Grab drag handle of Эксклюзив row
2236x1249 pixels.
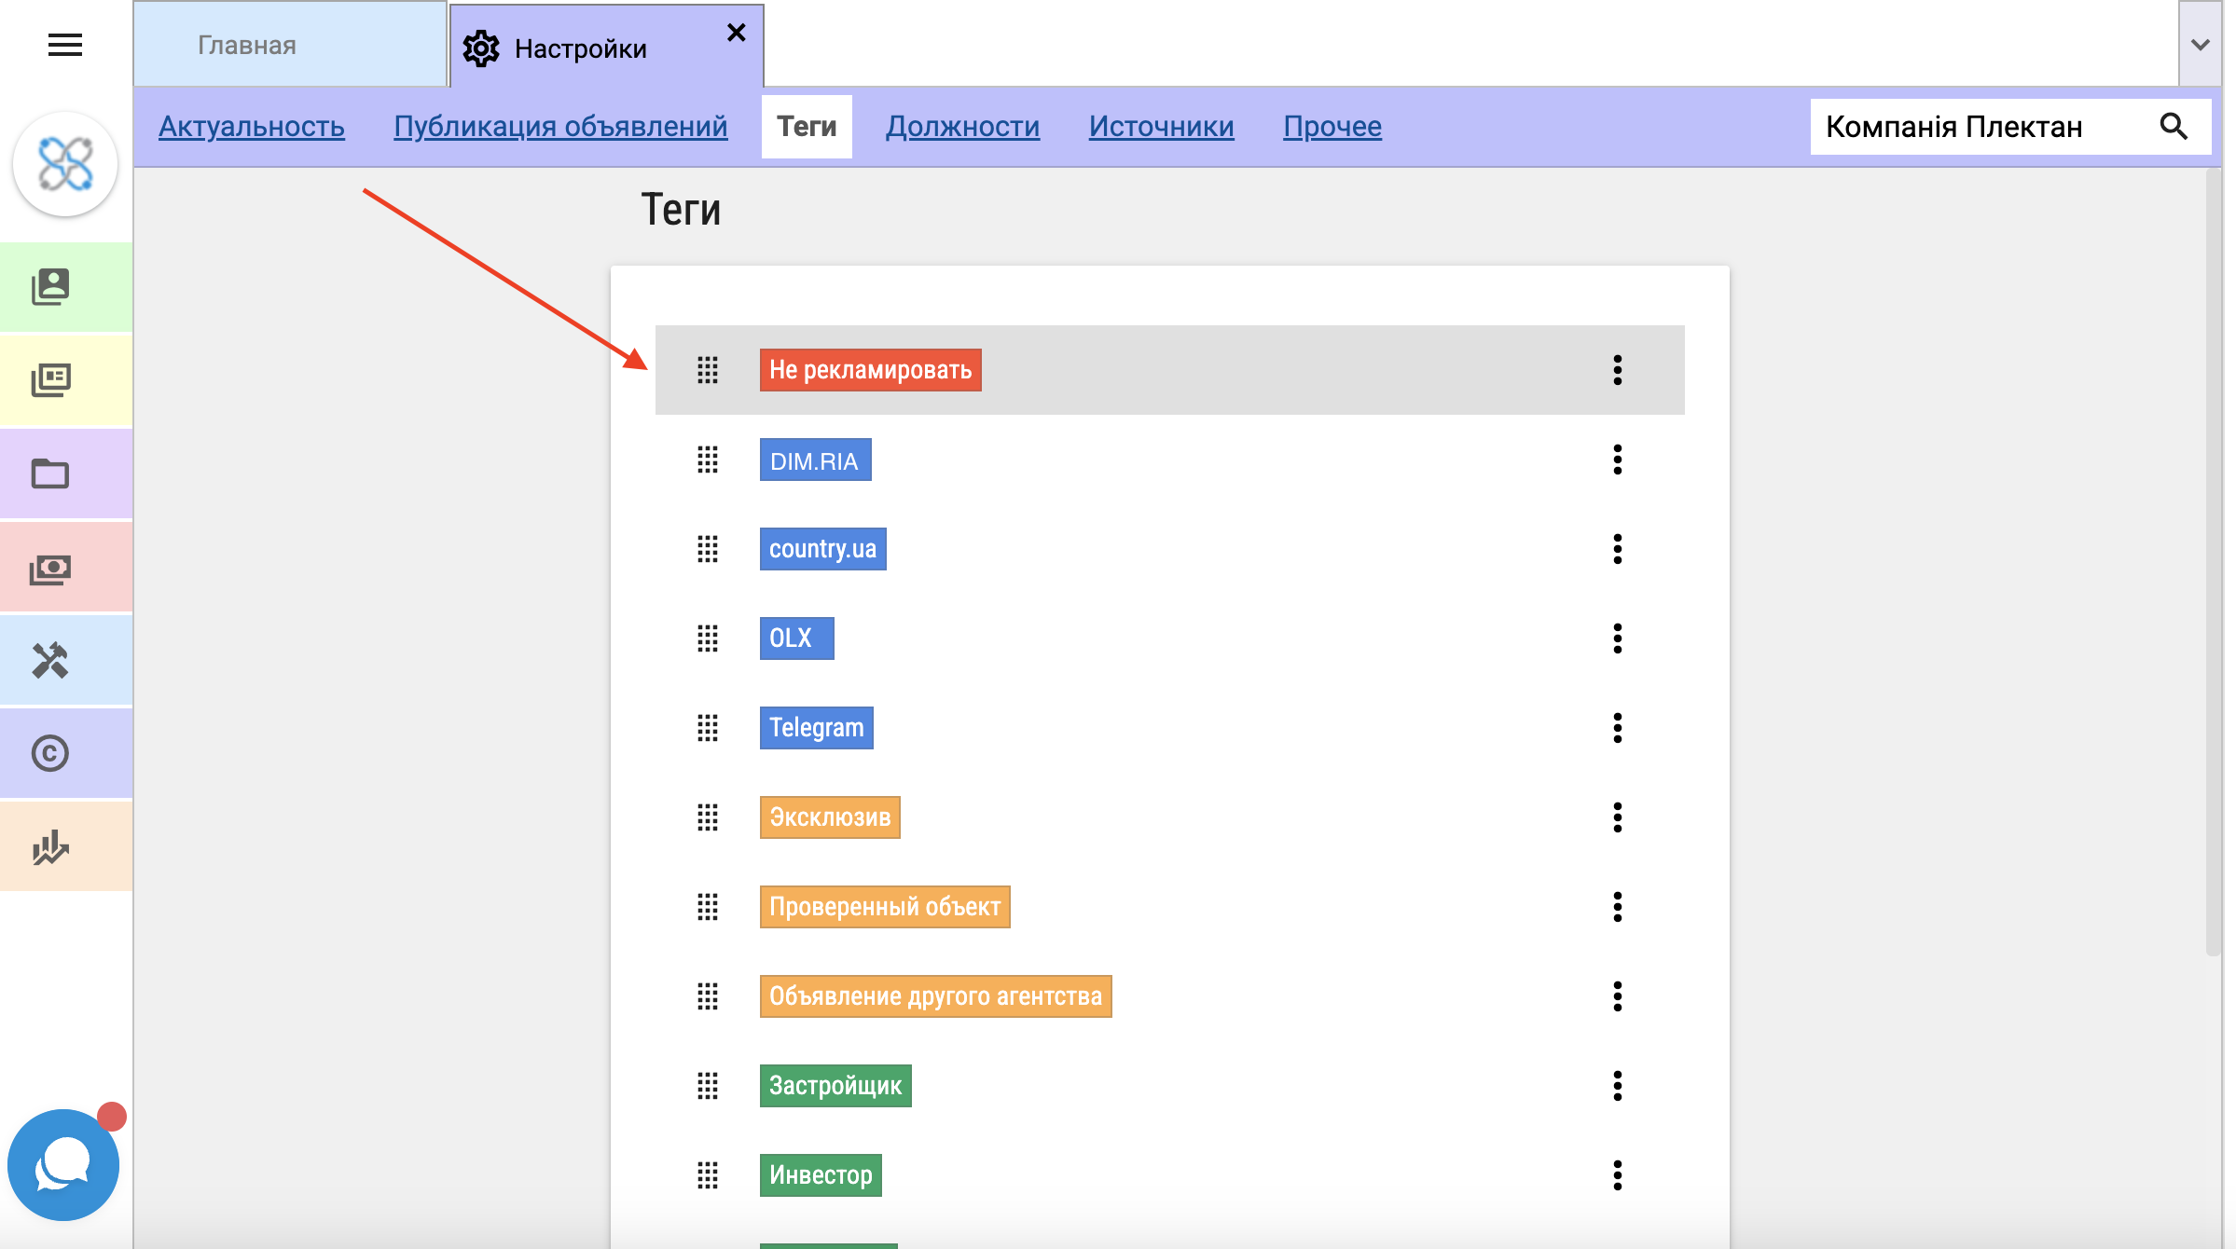click(708, 817)
